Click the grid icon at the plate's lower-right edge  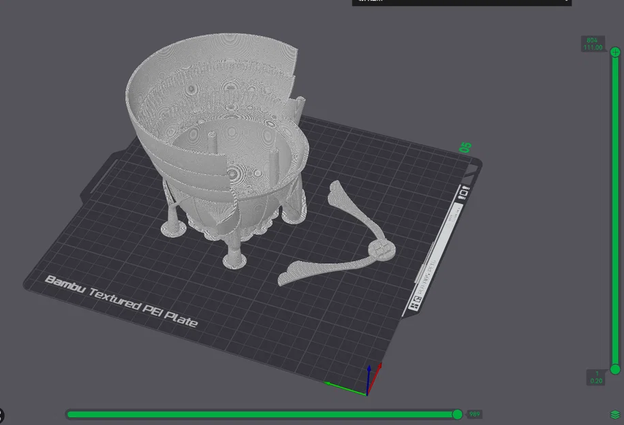pos(414,305)
